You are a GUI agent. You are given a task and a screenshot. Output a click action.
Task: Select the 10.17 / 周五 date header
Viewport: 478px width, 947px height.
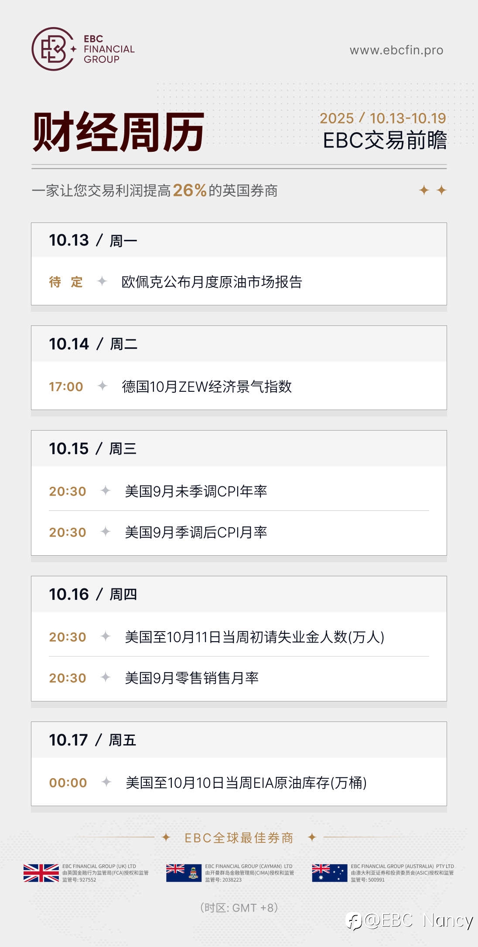click(92, 740)
